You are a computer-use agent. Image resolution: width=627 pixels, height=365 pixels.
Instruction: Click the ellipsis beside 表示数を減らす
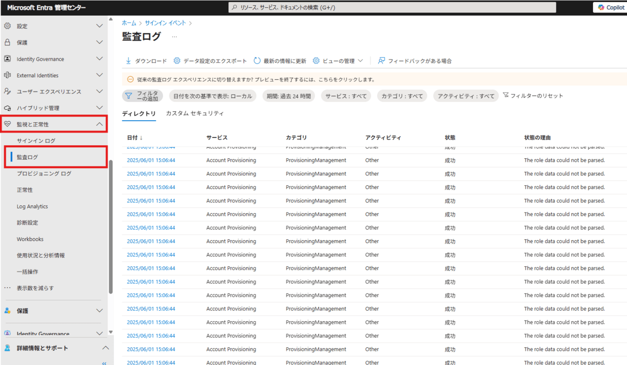pyautogui.click(x=7, y=288)
